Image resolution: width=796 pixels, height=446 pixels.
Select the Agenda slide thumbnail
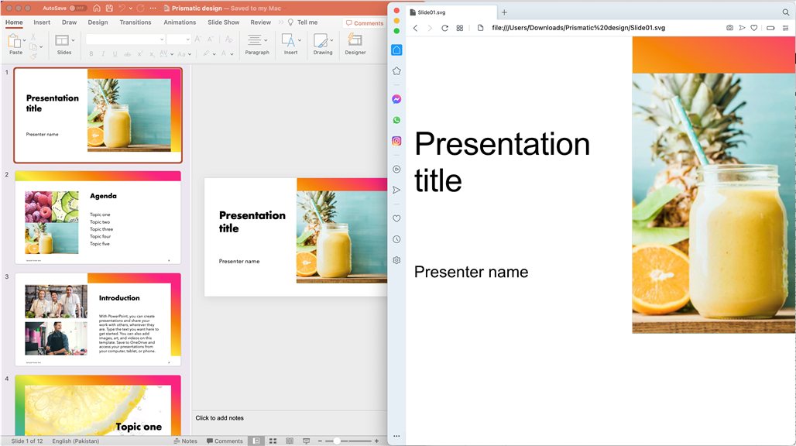pyautogui.click(x=98, y=218)
